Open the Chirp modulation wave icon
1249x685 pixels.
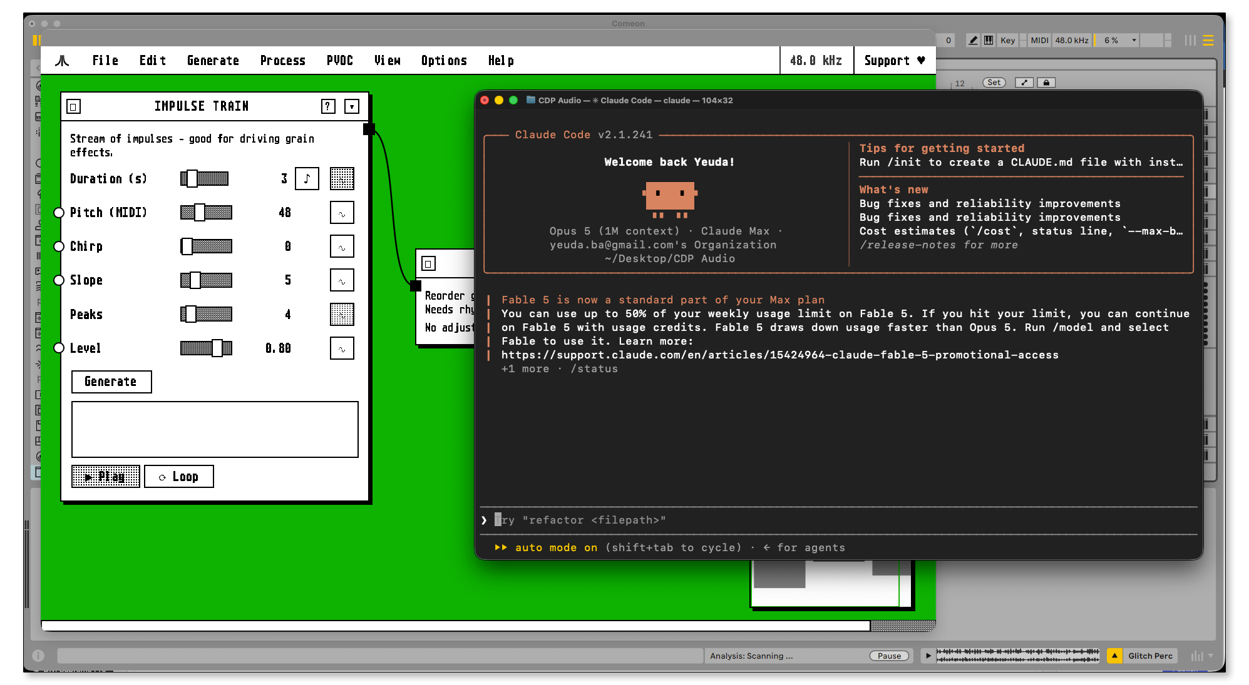click(342, 246)
